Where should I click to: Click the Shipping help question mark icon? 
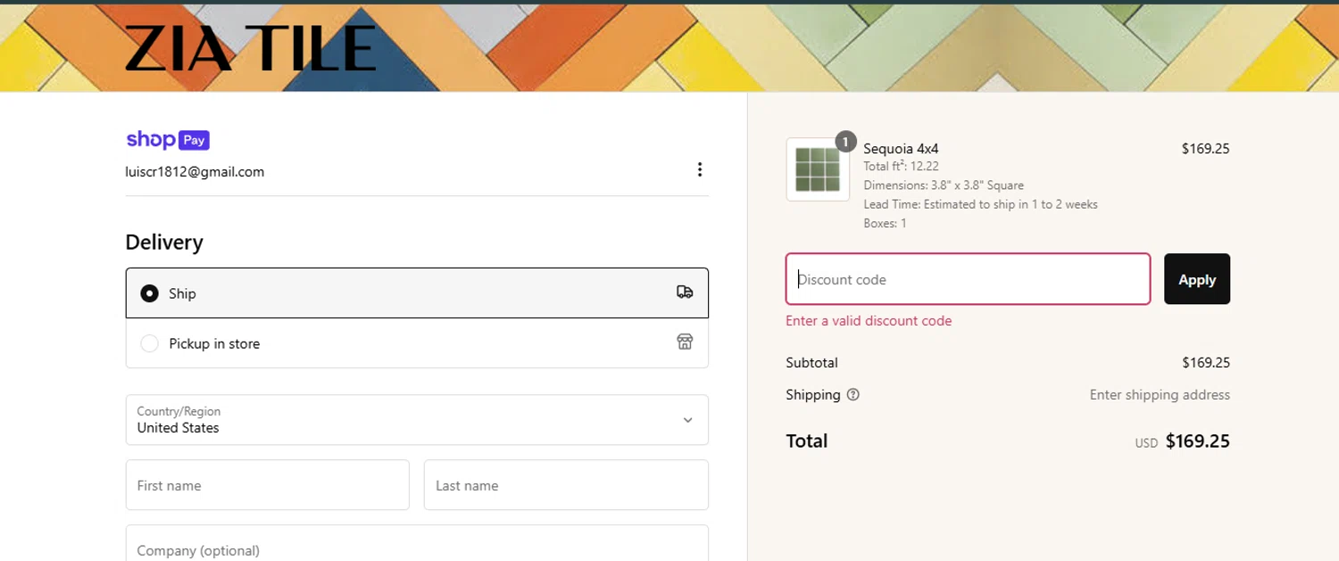click(852, 394)
